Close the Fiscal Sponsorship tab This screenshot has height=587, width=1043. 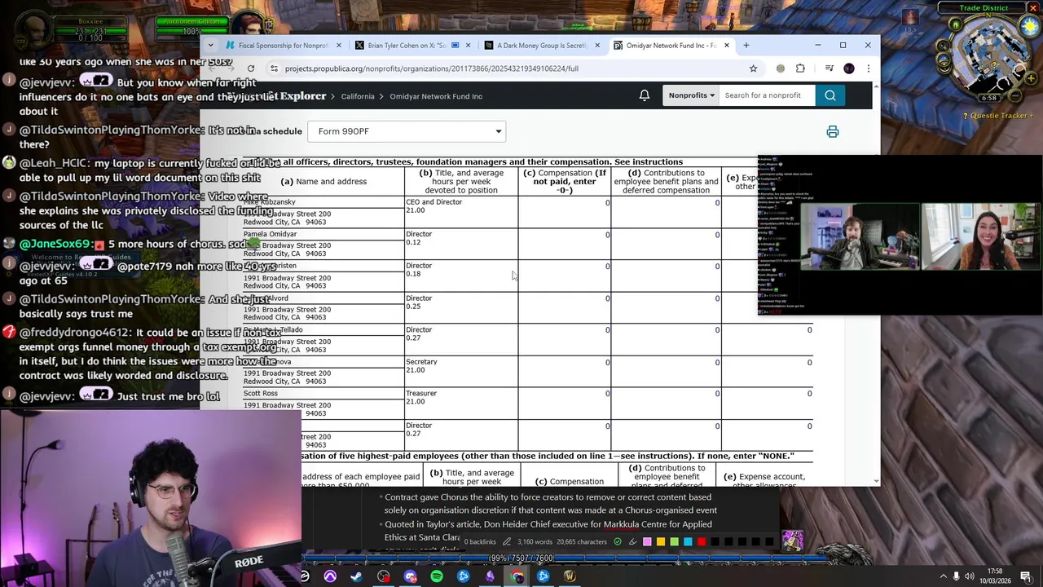coord(338,46)
